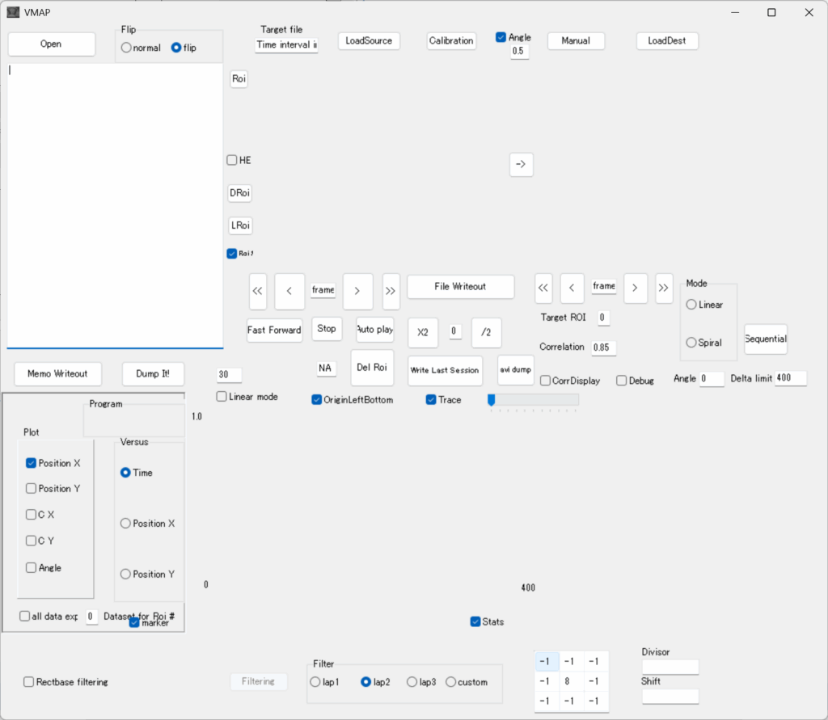Click the Correlation value field
The height and width of the screenshot is (720, 828).
click(602, 347)
